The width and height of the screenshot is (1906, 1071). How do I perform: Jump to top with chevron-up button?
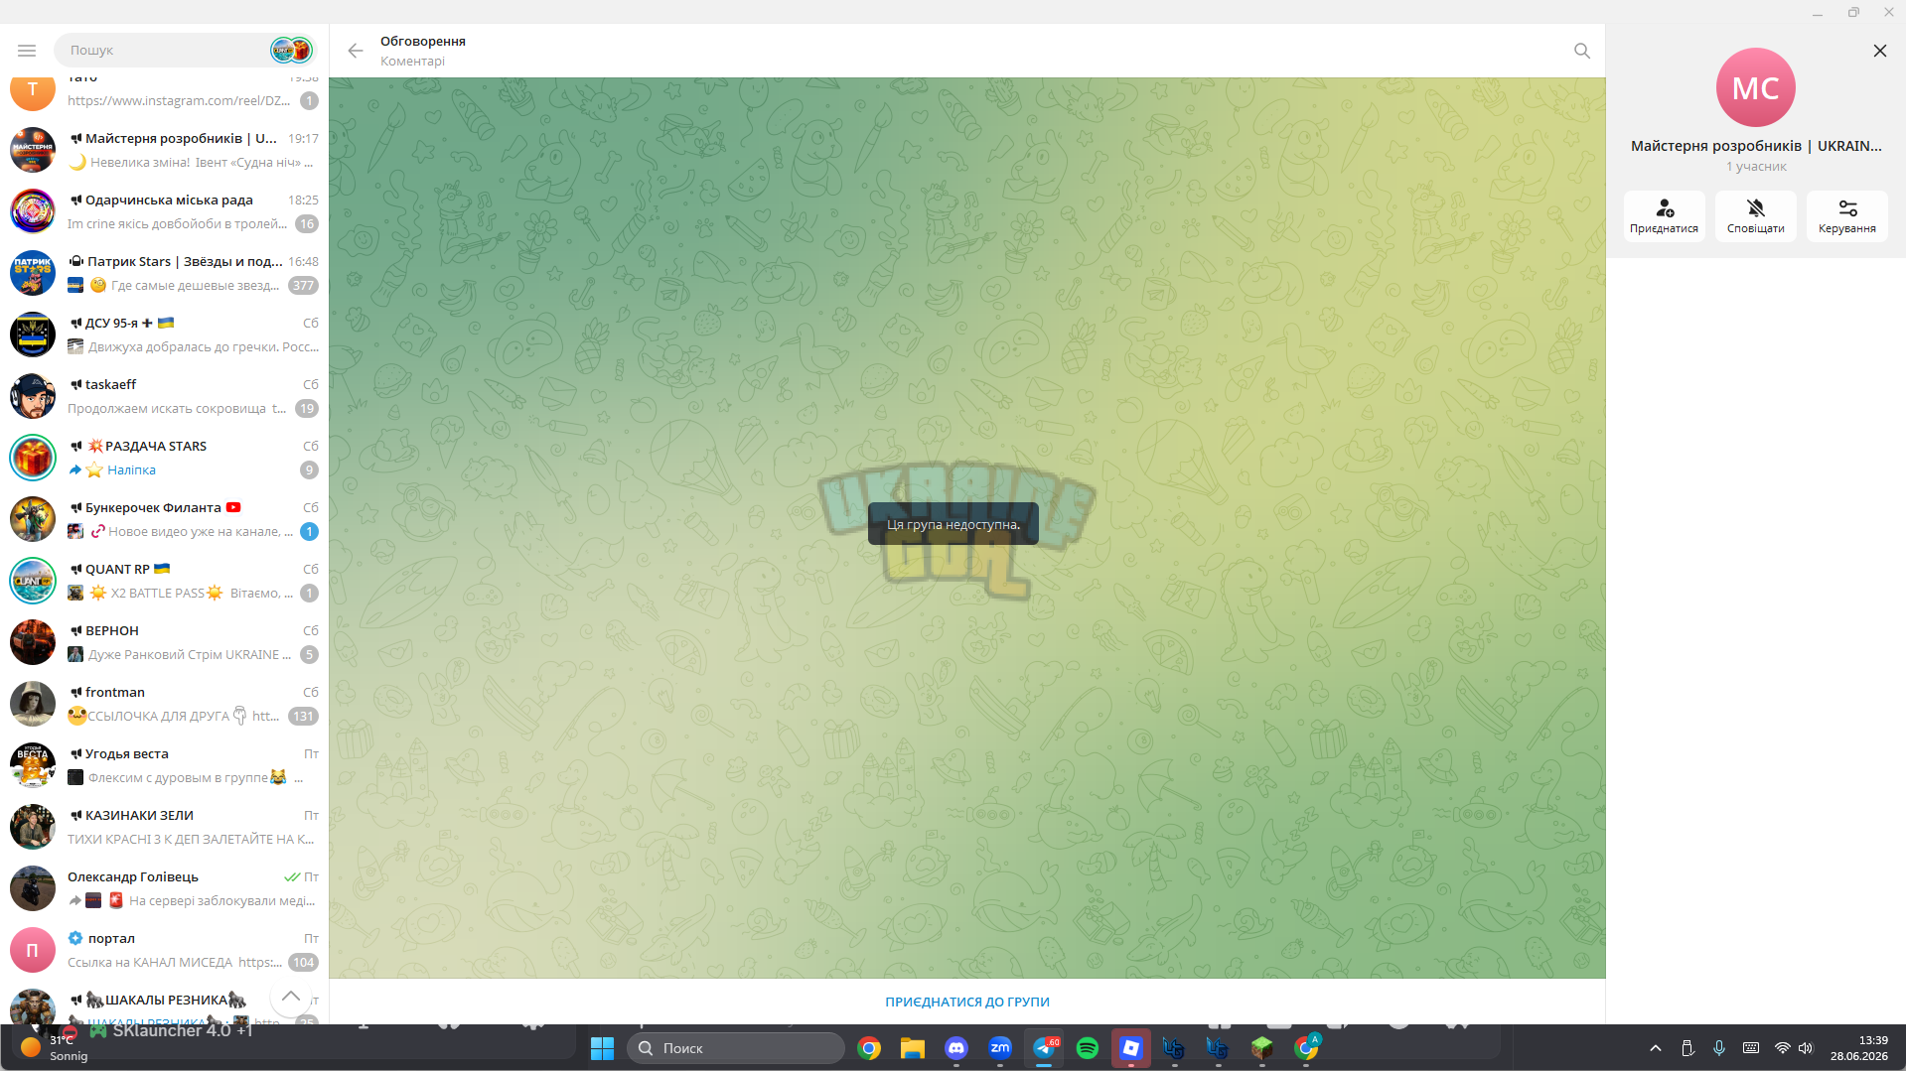click(x=290, y=997)
